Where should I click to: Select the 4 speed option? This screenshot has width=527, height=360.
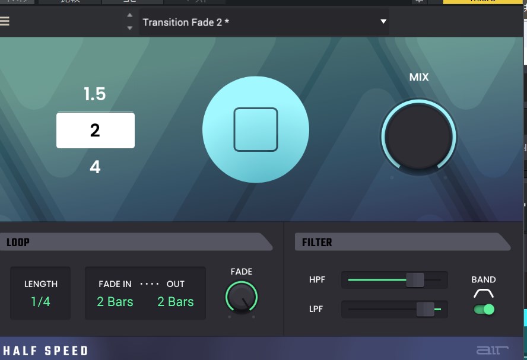95,167
